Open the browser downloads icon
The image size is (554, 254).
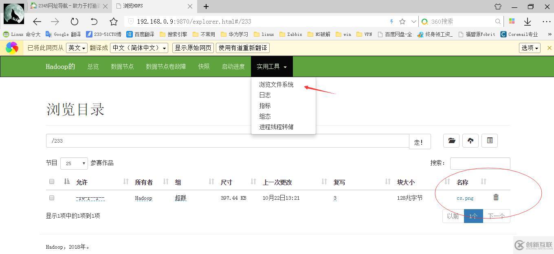pos(528,21)
